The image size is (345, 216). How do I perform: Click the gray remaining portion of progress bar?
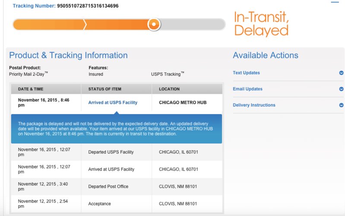[193, 24]
